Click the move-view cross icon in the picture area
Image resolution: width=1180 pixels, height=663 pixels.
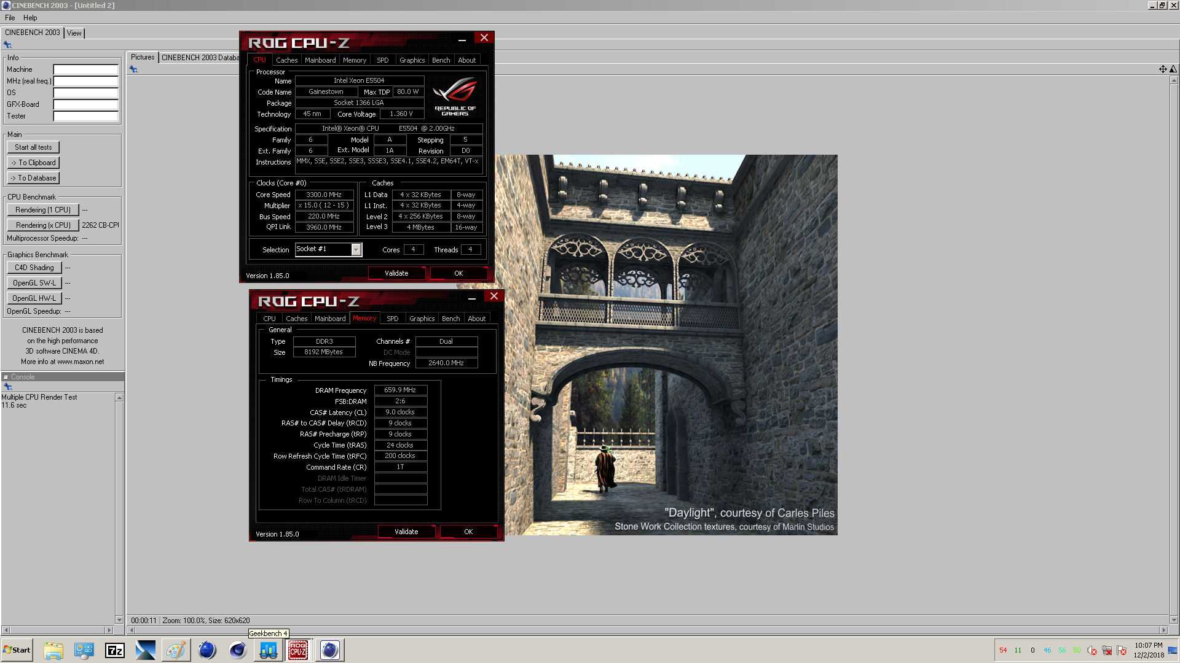tap(1163, 69)
